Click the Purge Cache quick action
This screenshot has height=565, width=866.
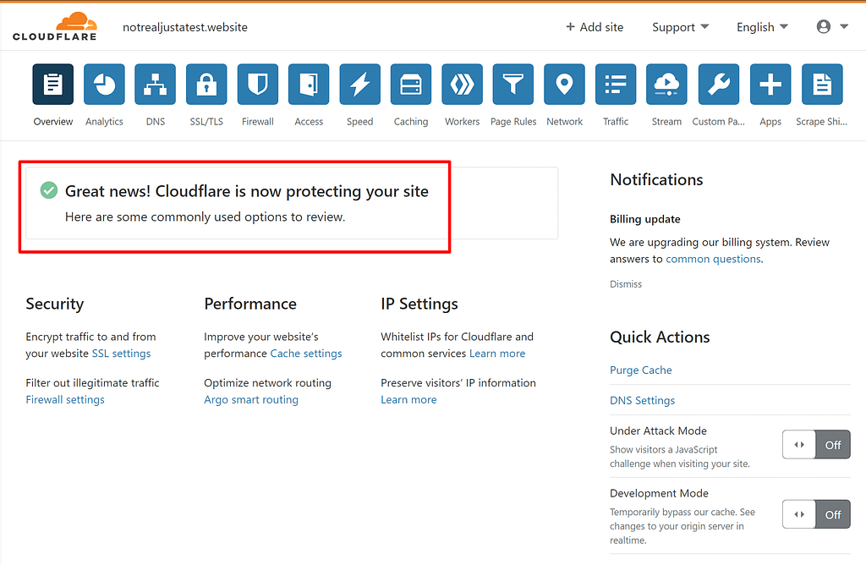[x=640, y=370]
